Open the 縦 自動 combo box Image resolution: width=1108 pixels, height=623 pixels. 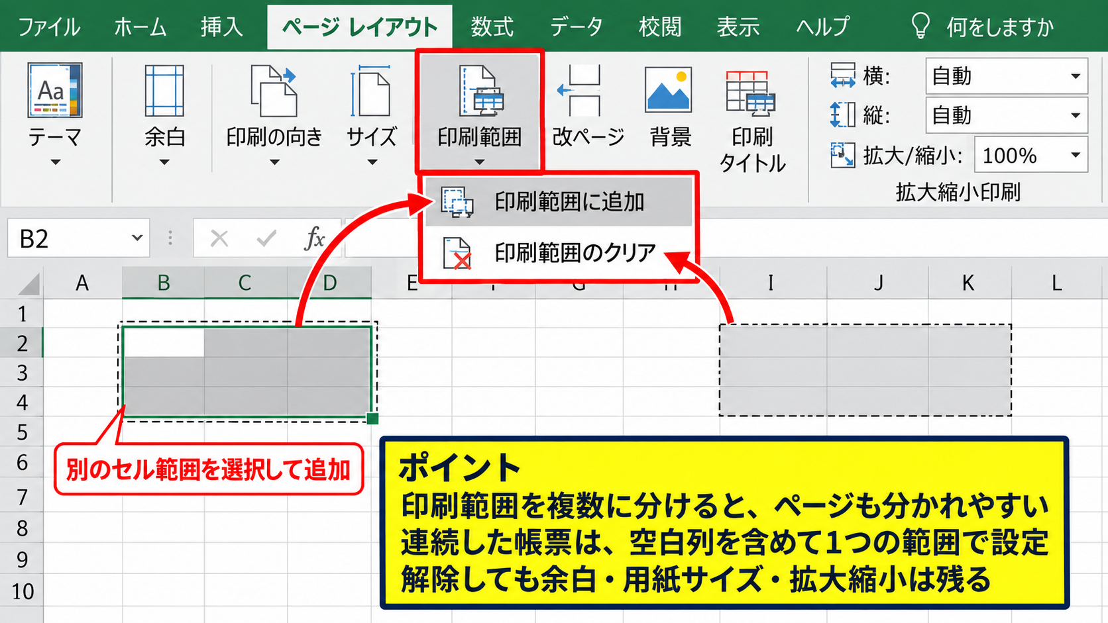click(x=1007, y=115)
